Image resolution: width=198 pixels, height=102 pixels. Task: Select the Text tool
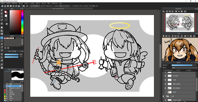click(2, 54)
